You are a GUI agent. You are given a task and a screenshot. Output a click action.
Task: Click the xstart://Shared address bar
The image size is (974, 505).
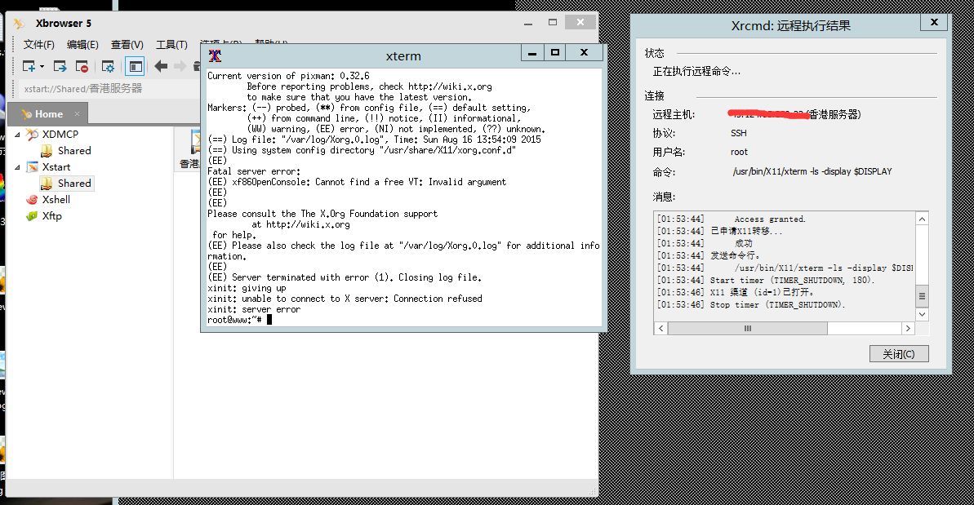(109, 89)
